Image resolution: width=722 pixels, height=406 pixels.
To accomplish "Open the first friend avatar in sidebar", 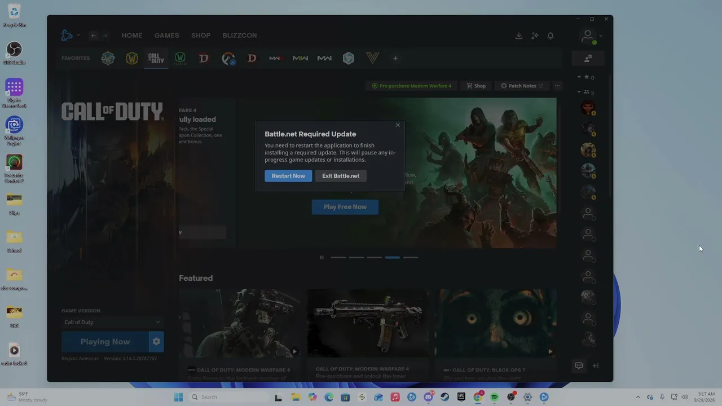I will [588, 107].
